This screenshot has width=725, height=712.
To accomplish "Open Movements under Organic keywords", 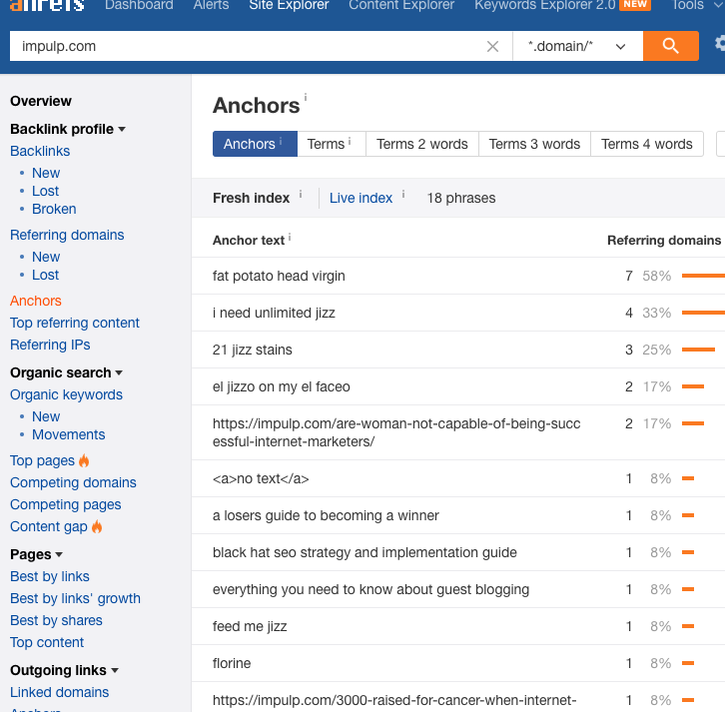I will [69, 434].
